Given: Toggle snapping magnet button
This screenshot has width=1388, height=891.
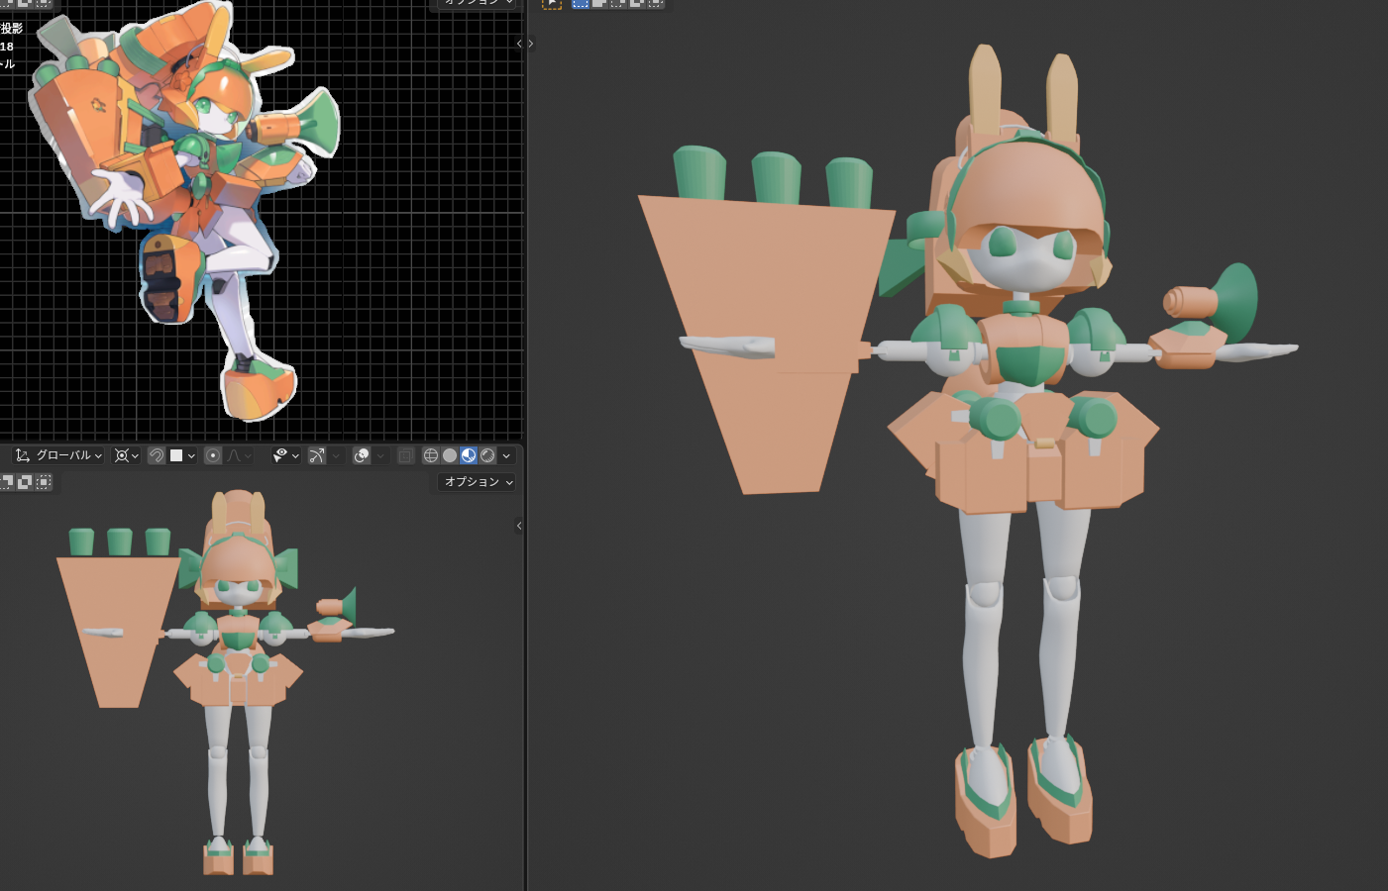Looking at the screenshot, I should [x=157, y=455].
